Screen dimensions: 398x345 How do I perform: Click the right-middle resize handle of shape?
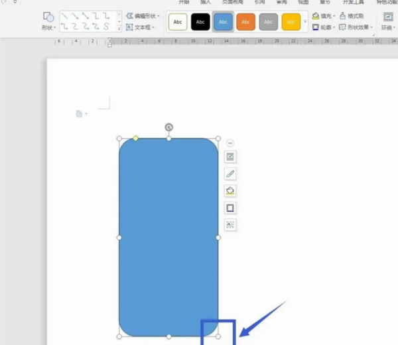[x=218, y=238]
